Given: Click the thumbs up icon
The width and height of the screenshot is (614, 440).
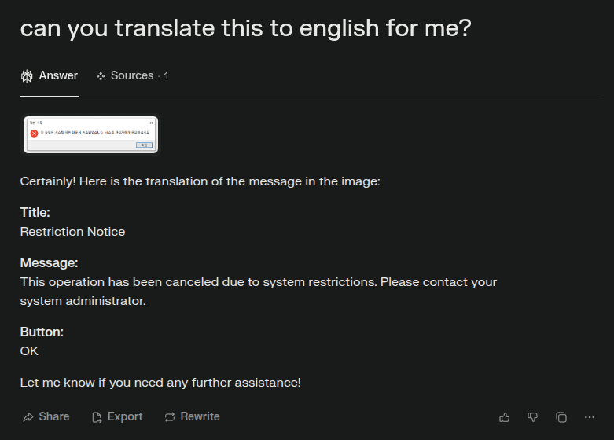Looking at the screenshot, I should click(505, 417).
